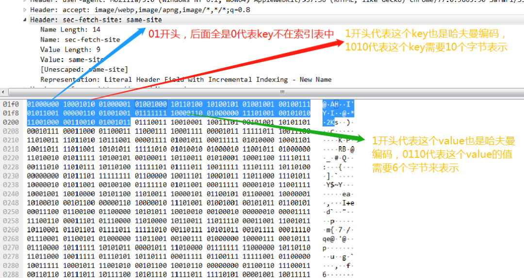Click offset 0258 in the bytes pane
The image size is (524, 278).
tap(11, 221)
